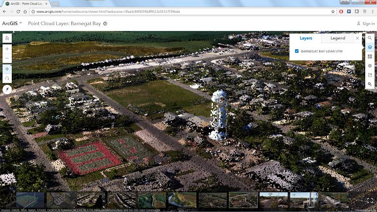
Task: Open the Chrome three-dot menu
Action: coord(373,12)
